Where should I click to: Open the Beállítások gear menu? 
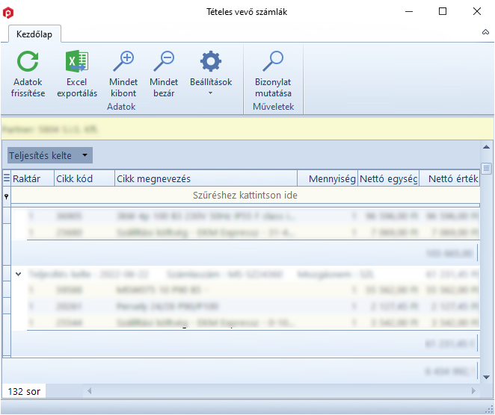click(x=211, y=62)
